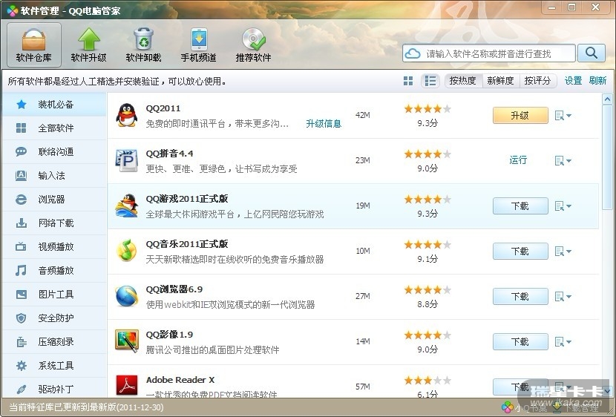Download QQ游戏2011正式版

coord(520,206)
